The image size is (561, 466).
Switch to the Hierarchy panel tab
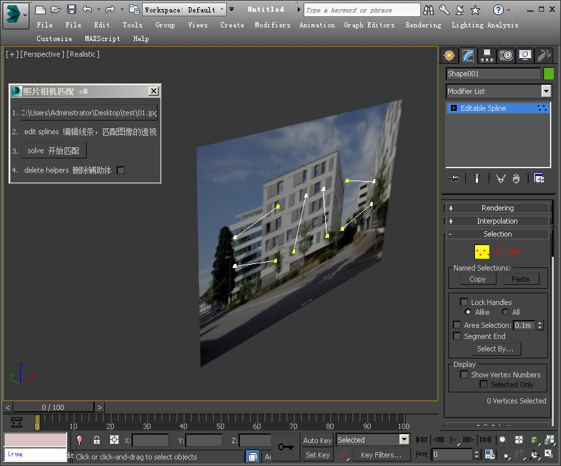click(x=487, y=55)
